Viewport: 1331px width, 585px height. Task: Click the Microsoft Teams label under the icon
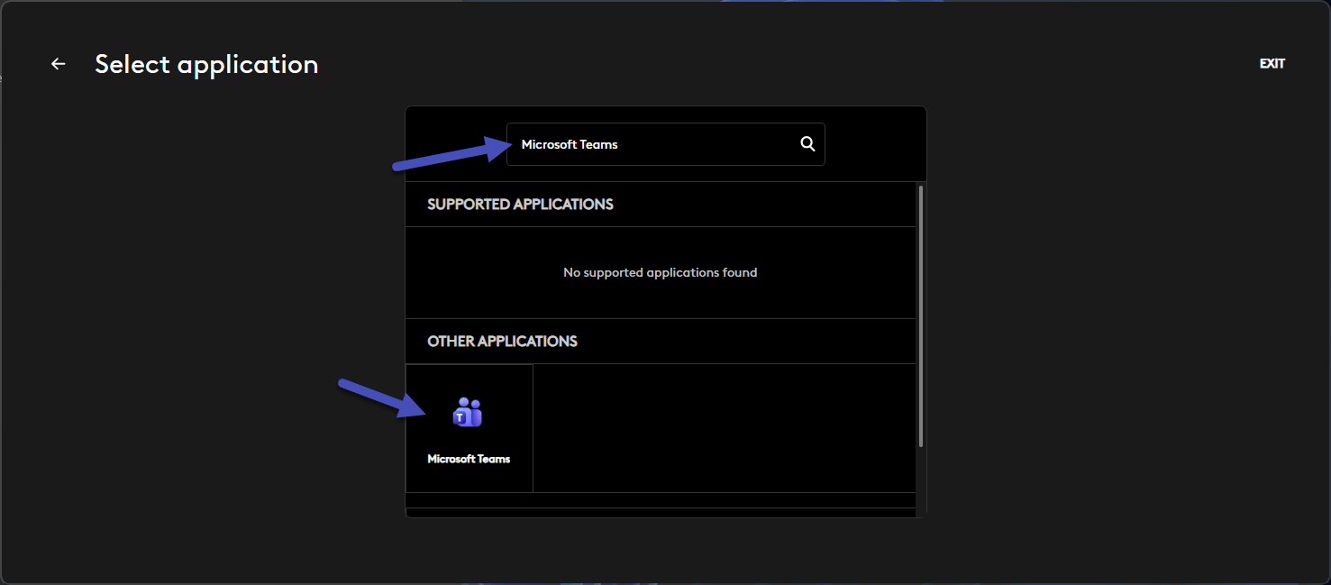coord(469,459)
